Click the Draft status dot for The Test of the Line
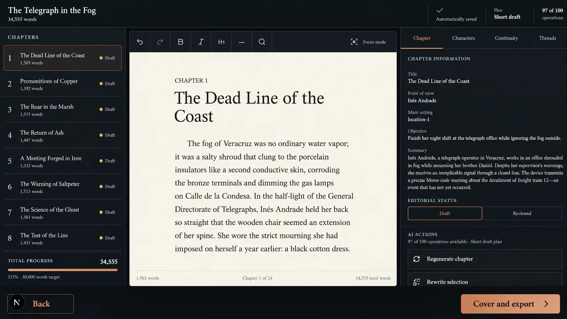Viewport: 567px width, 319px height. coord(101,238)
